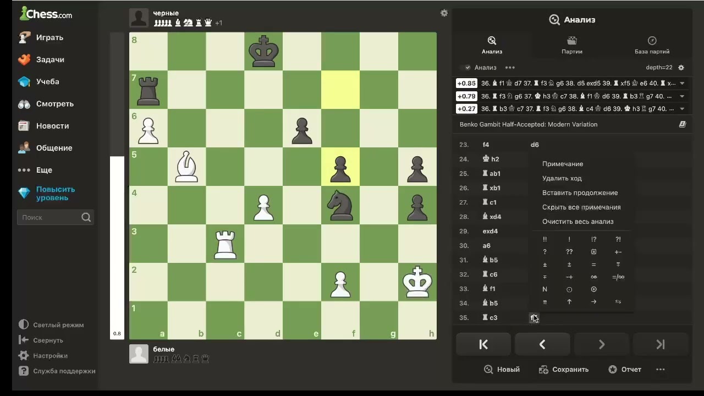Choose Вставить продолжение menu item
The height and width of the screenshot is (396, 704).
coord(580,193)
